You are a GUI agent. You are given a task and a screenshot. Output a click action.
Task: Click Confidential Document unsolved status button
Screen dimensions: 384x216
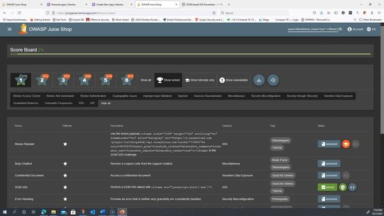point(329,175)
